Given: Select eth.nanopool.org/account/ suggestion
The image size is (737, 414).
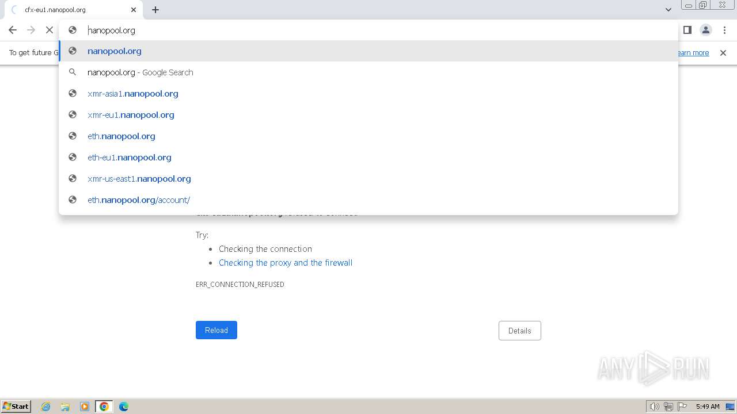Looking at the screenshot, I should click(x=368, y=200).
